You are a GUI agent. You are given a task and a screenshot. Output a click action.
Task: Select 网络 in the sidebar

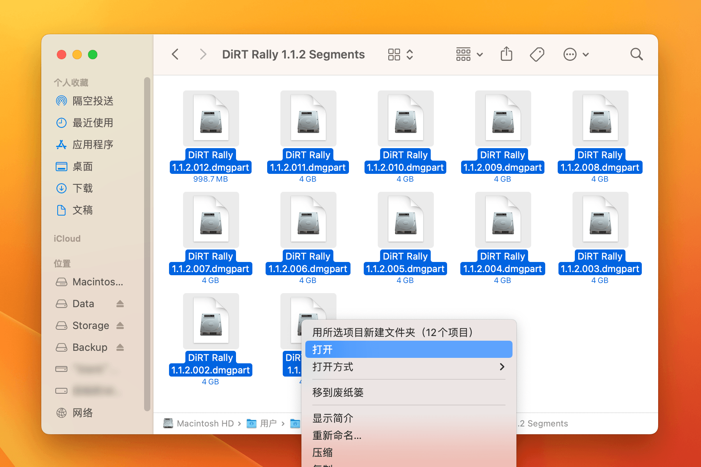point(83,412)
